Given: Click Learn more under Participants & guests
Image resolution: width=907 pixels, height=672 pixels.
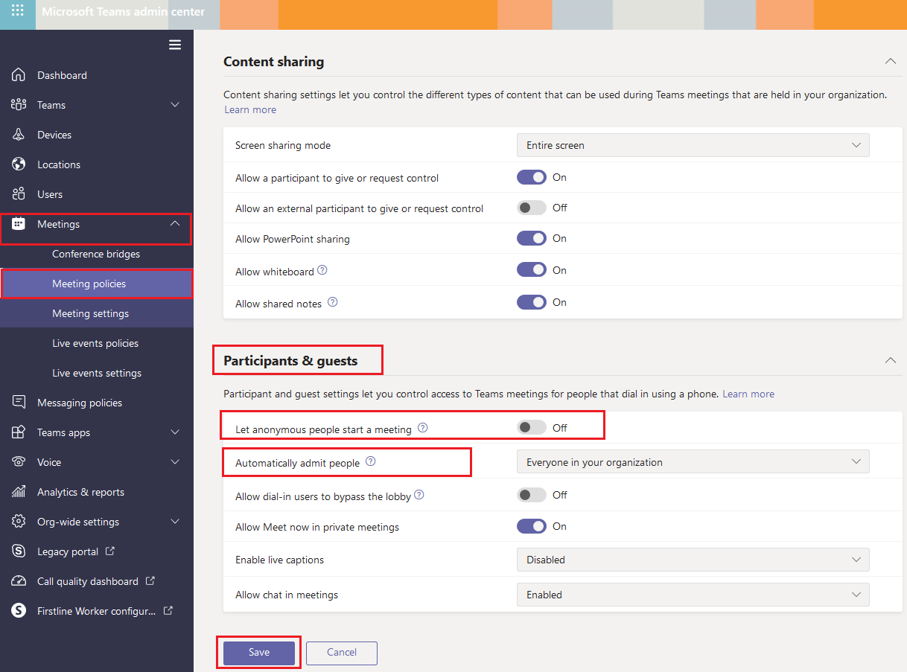Looking at the screenshot, I should tap(748, 394).
